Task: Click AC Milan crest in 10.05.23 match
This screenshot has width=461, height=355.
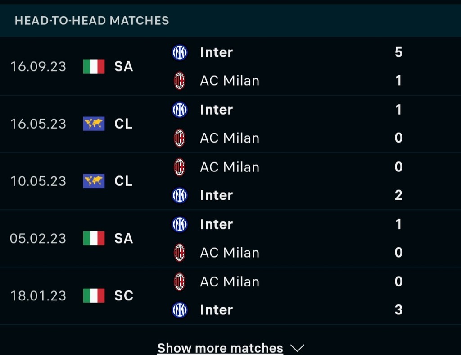Action: coord(180,167)
